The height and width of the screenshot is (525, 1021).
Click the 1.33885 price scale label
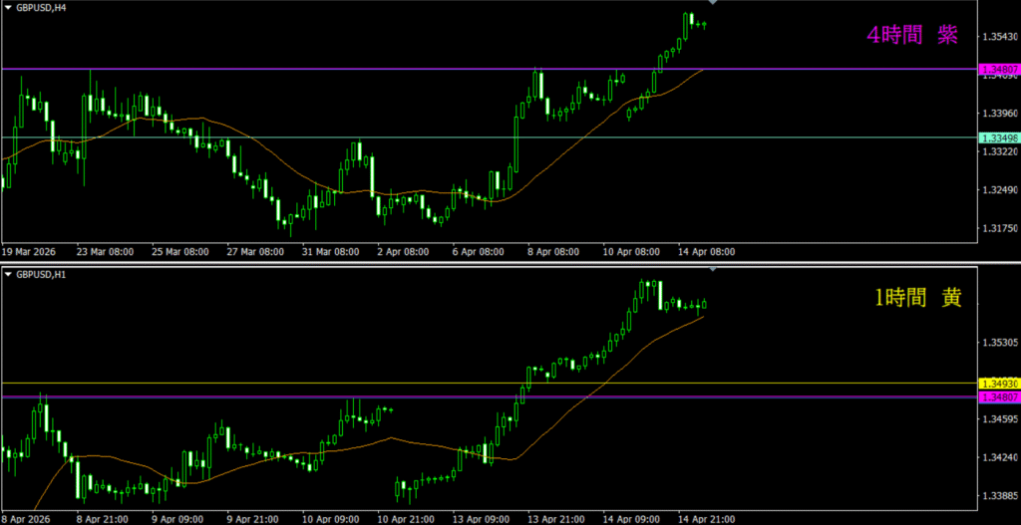coord(999,496)
